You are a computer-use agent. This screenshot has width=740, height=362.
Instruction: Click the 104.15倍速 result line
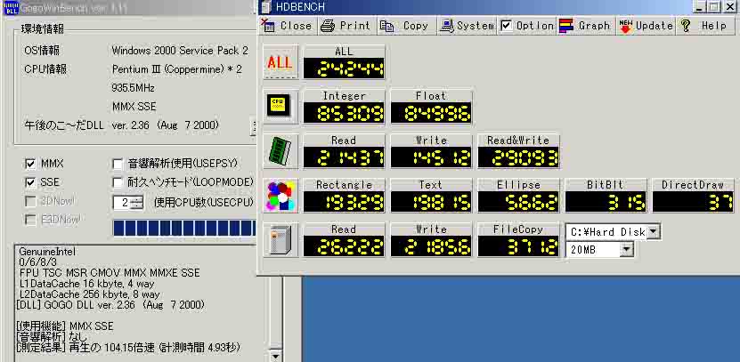coord(128,348)
